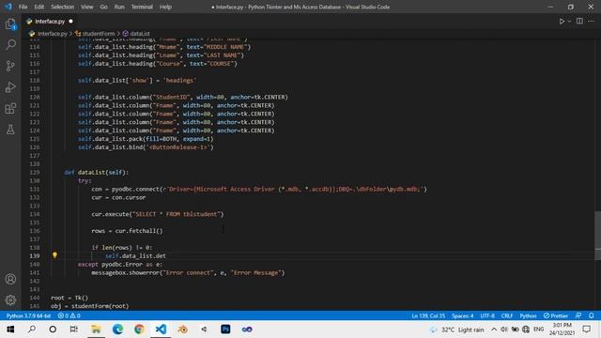Image resolution: width=601 pixels, height=338 pixels.
Task: Open notifications bell in status bar
Action: click(x=591, y=315)
